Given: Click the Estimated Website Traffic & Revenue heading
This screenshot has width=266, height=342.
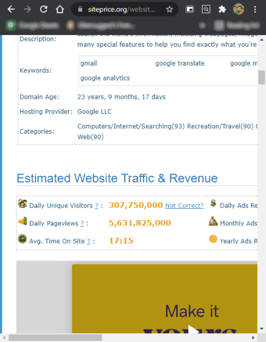Looking at the screenshot, I should [117, 178].
